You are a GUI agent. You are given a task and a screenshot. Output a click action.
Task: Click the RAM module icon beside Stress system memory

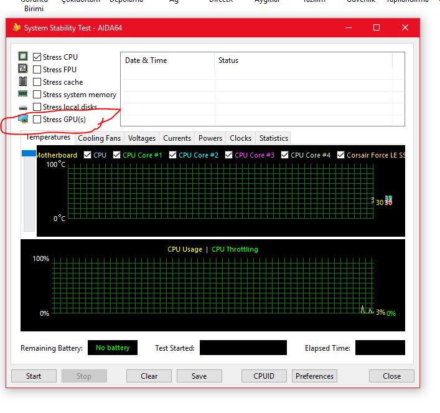pyautogui.click(x=23, y=93)
